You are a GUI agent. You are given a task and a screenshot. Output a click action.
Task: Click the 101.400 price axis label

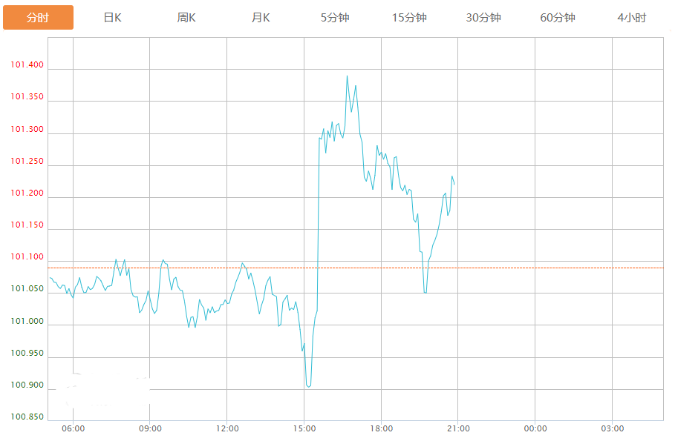click(27, 65)
